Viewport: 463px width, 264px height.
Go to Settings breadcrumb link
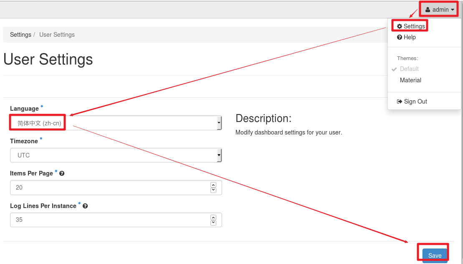pos(20,35)
